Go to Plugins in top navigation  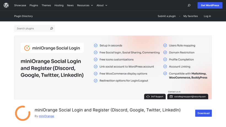click(x=34, y=5)
